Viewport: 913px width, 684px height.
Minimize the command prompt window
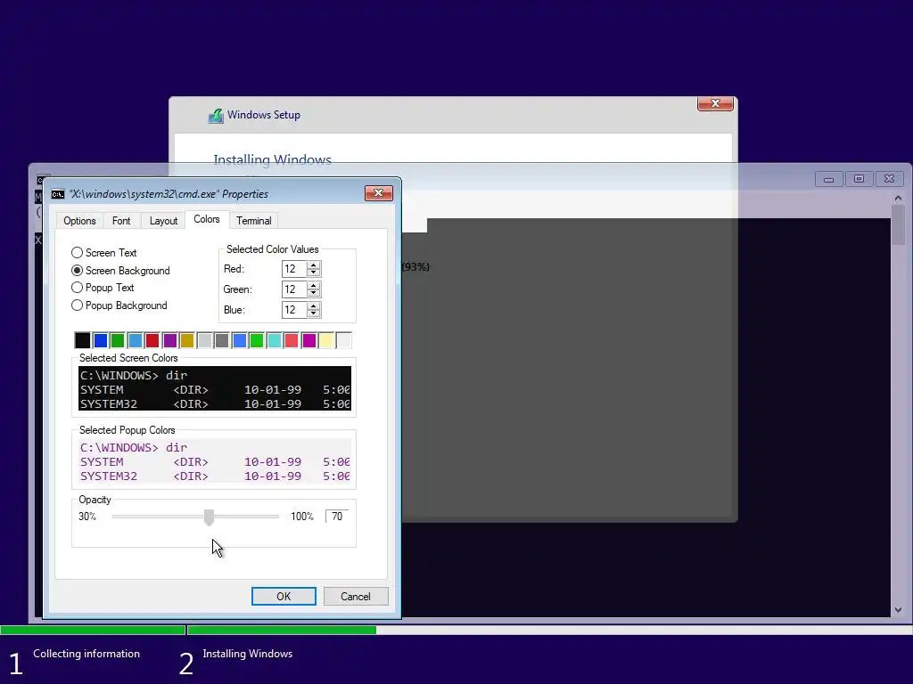[x=828, y=179]
